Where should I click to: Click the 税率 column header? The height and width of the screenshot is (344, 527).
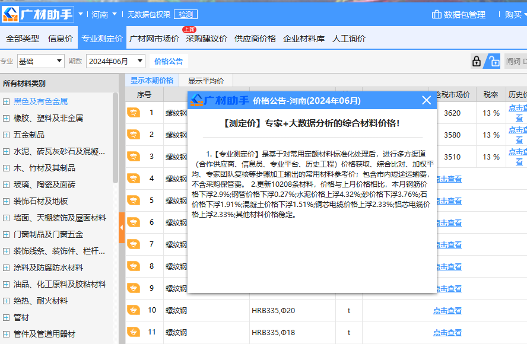[x=491, y=95]
